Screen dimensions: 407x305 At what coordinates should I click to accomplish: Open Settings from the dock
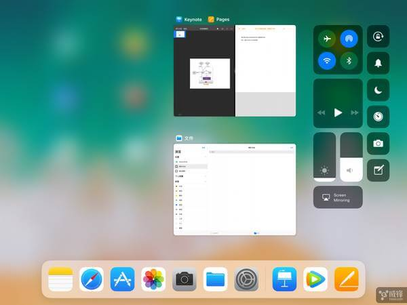246,279
